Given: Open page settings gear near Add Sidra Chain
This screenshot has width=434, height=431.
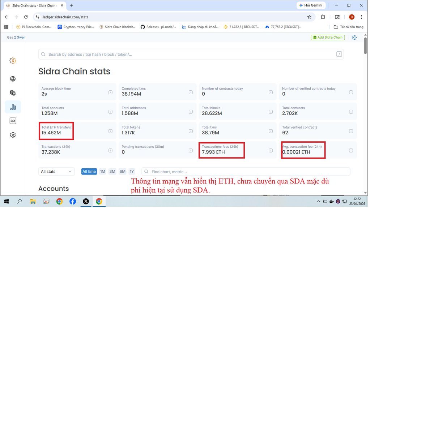Looking at the screenshot, I should pyautogui.click(x=354, y=37).
